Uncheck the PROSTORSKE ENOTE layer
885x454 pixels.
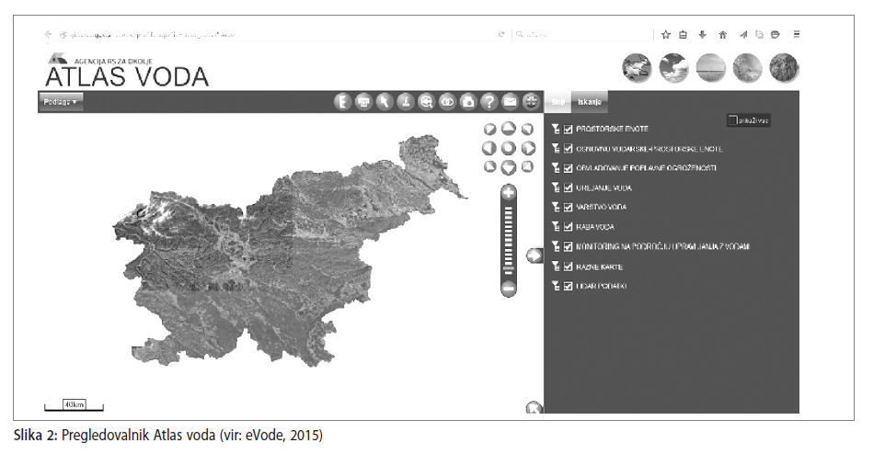pyautogui.click(x=568, y=130)
